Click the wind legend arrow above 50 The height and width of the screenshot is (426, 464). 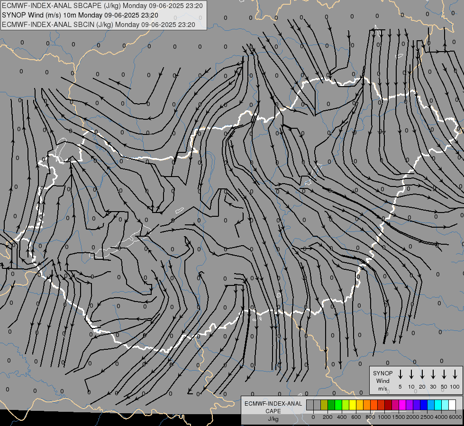(x=444, y=374)
